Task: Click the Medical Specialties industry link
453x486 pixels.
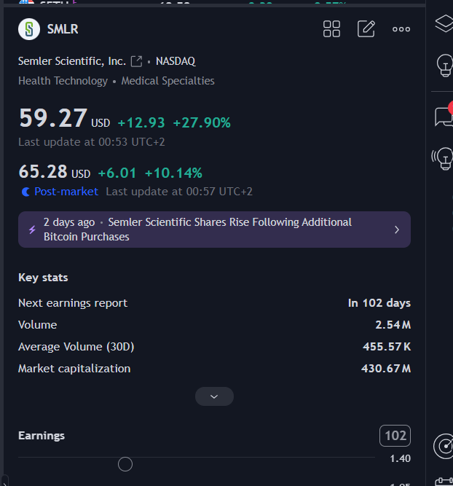Action: click(168, 81)
